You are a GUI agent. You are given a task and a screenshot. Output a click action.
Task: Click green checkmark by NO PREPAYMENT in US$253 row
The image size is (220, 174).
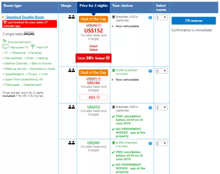pos(113,129)
